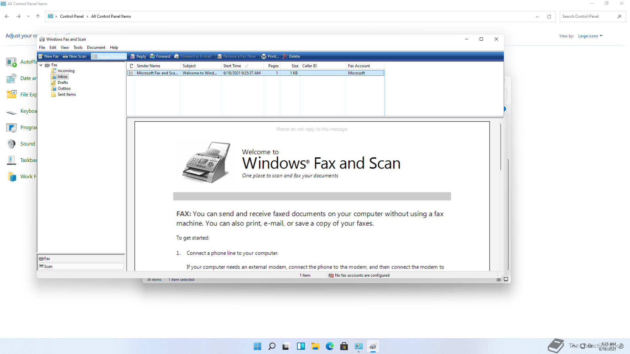Screen dimensions: 630x354
Task: Expand address bar history dropdown
Action: tap(537, 17)
